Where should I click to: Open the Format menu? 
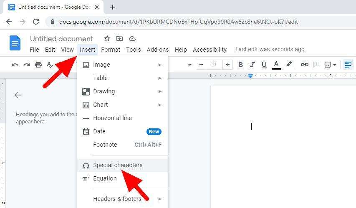click(111, 50)
